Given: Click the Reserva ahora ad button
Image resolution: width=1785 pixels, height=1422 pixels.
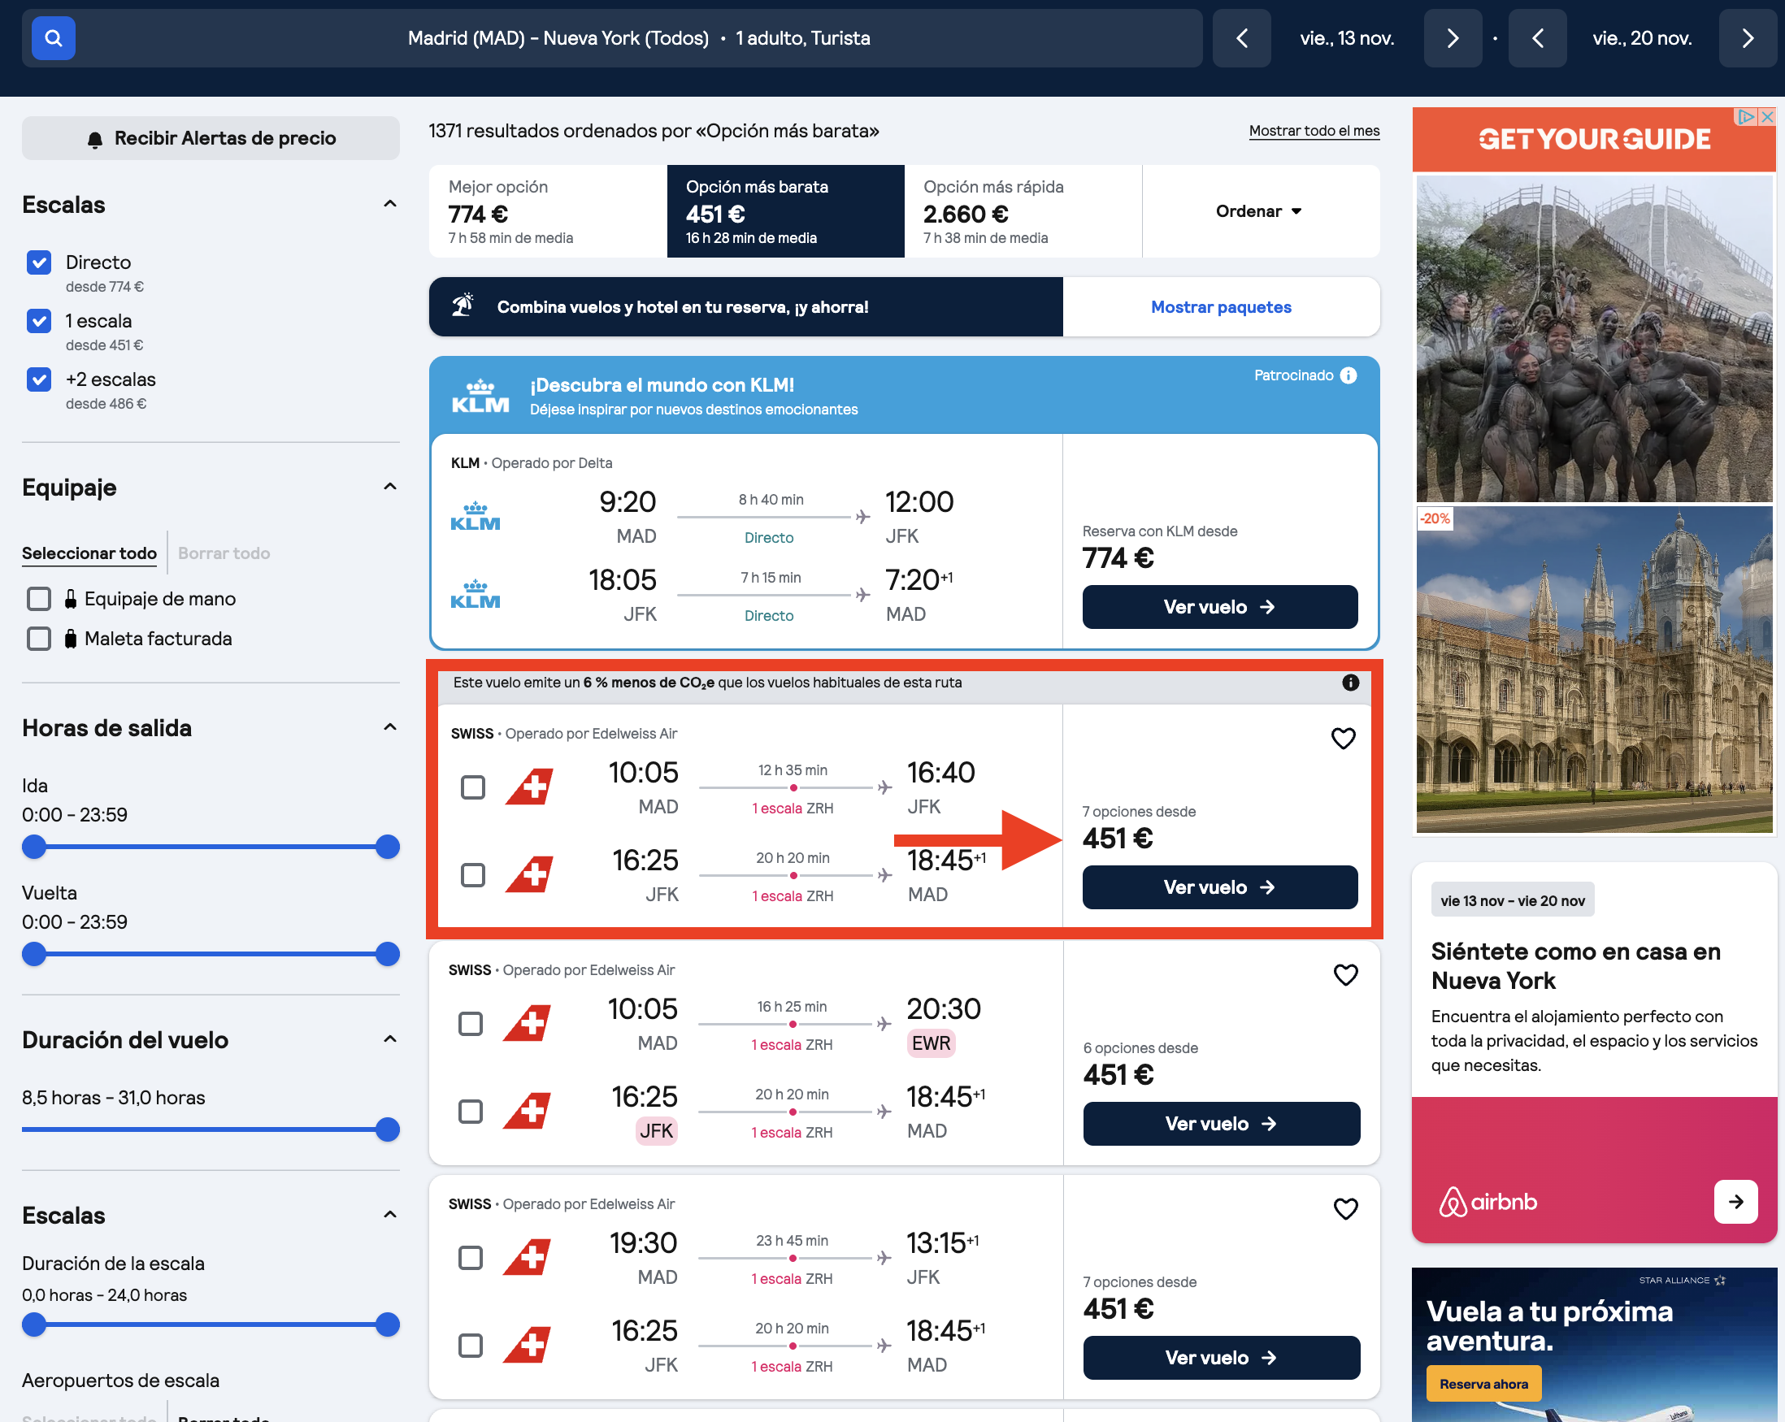Looking at the screenshot, I should (1483, 1383).
